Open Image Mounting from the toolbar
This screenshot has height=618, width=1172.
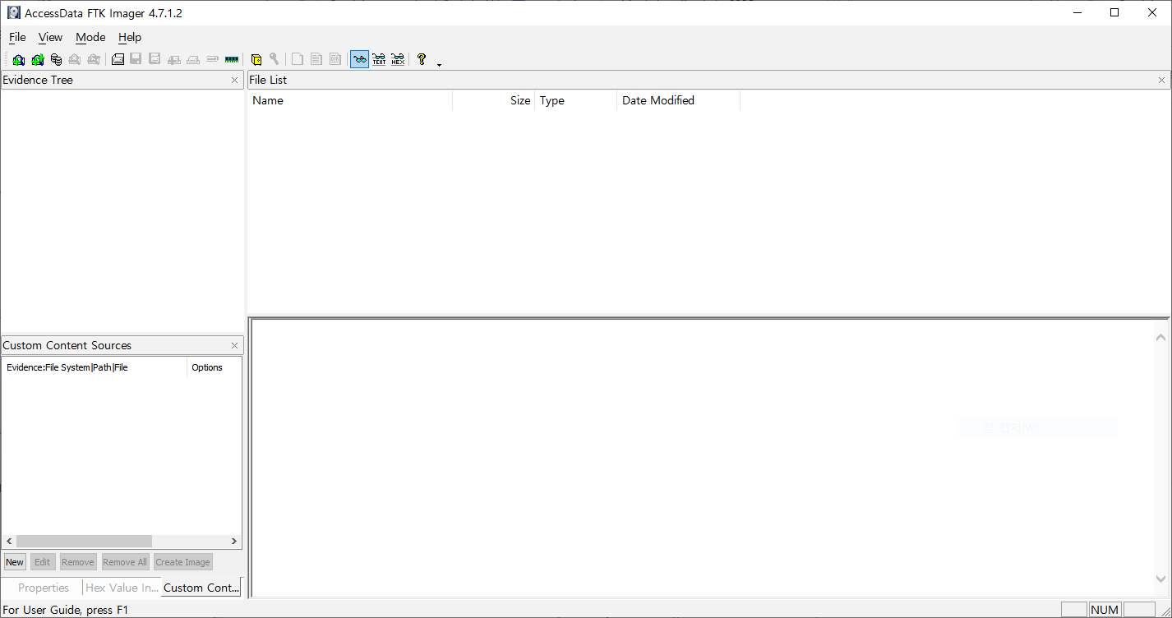tap(56, 59)
